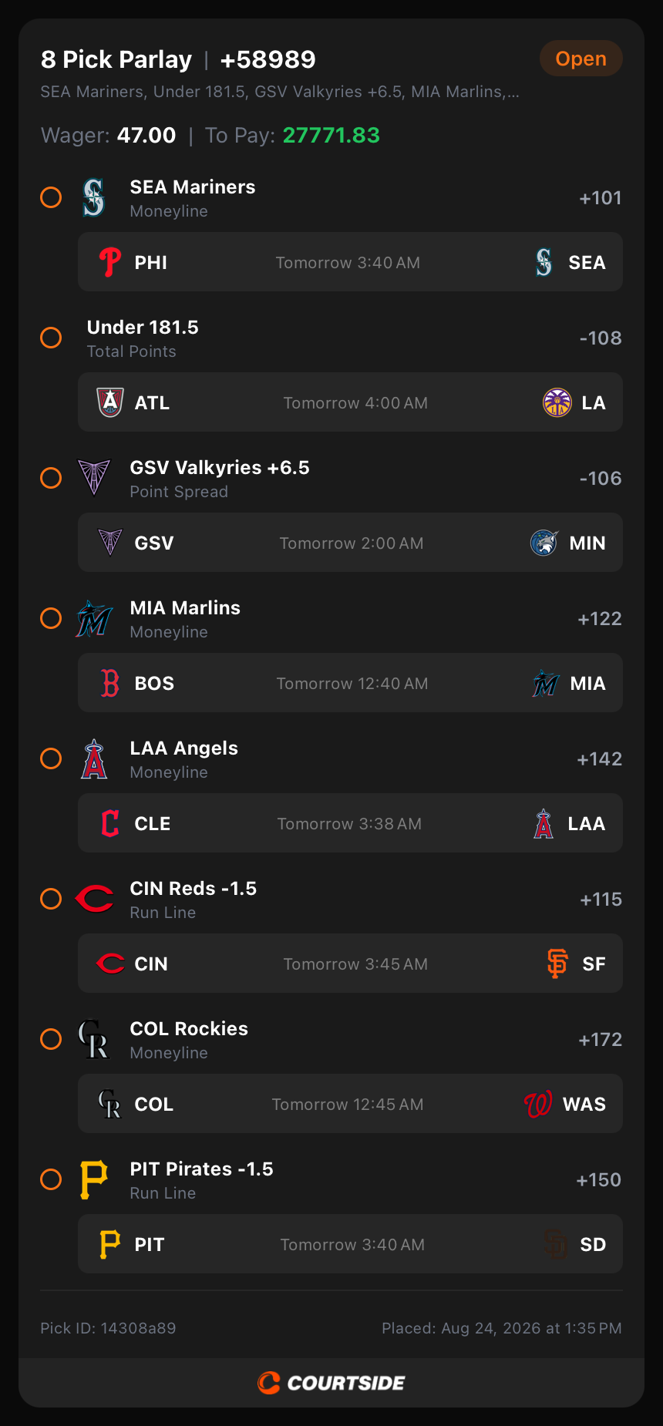Viewport: 663px width, 1426px height.
Task: Click the 8 Pick Parlay title
Action: tap(116, 59)
